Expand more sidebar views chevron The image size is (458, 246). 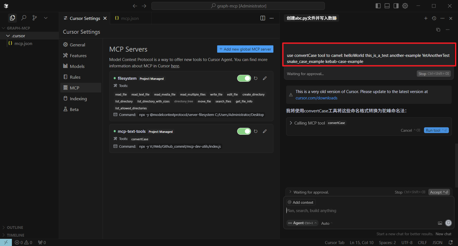coord(46,18)
